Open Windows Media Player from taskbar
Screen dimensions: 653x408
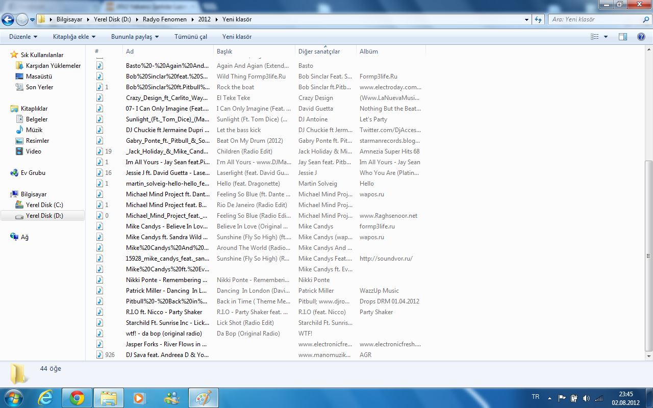tap(139, 398)
